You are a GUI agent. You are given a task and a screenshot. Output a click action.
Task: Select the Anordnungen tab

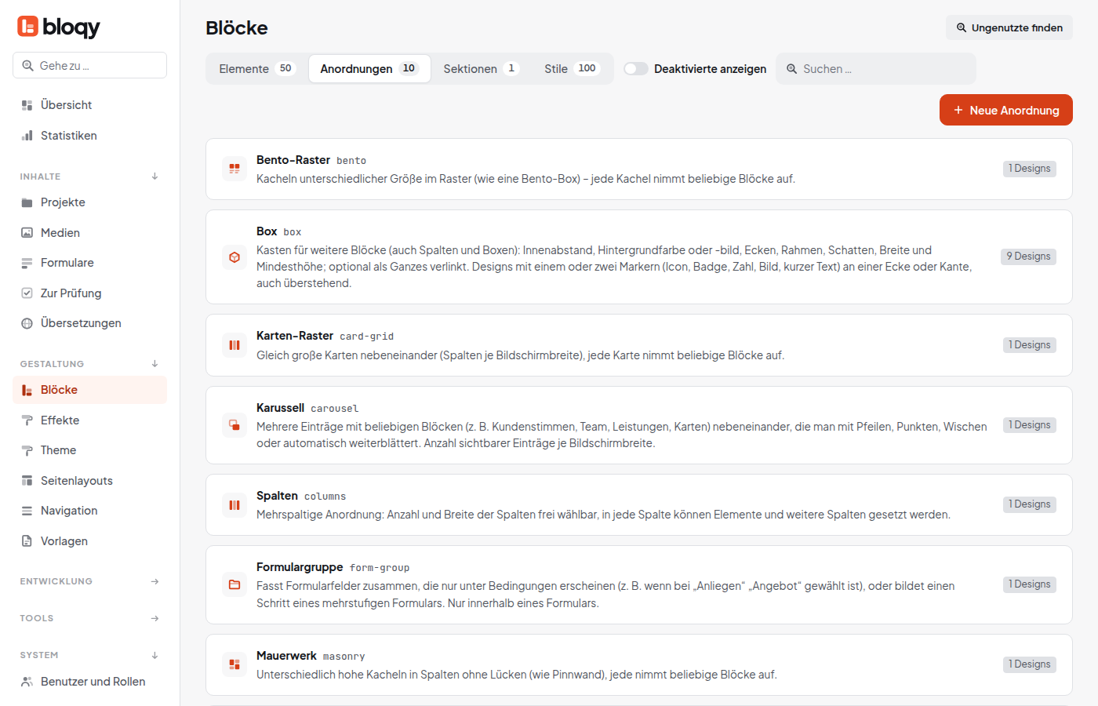click(369, 69)
